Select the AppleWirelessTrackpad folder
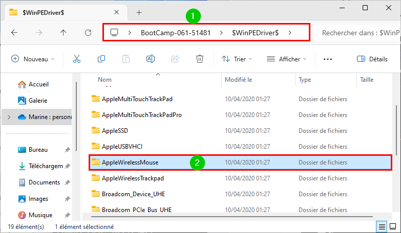 240,178
